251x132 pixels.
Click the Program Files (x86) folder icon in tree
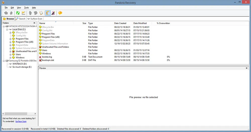pyautogui.click(x=14, y=42)
